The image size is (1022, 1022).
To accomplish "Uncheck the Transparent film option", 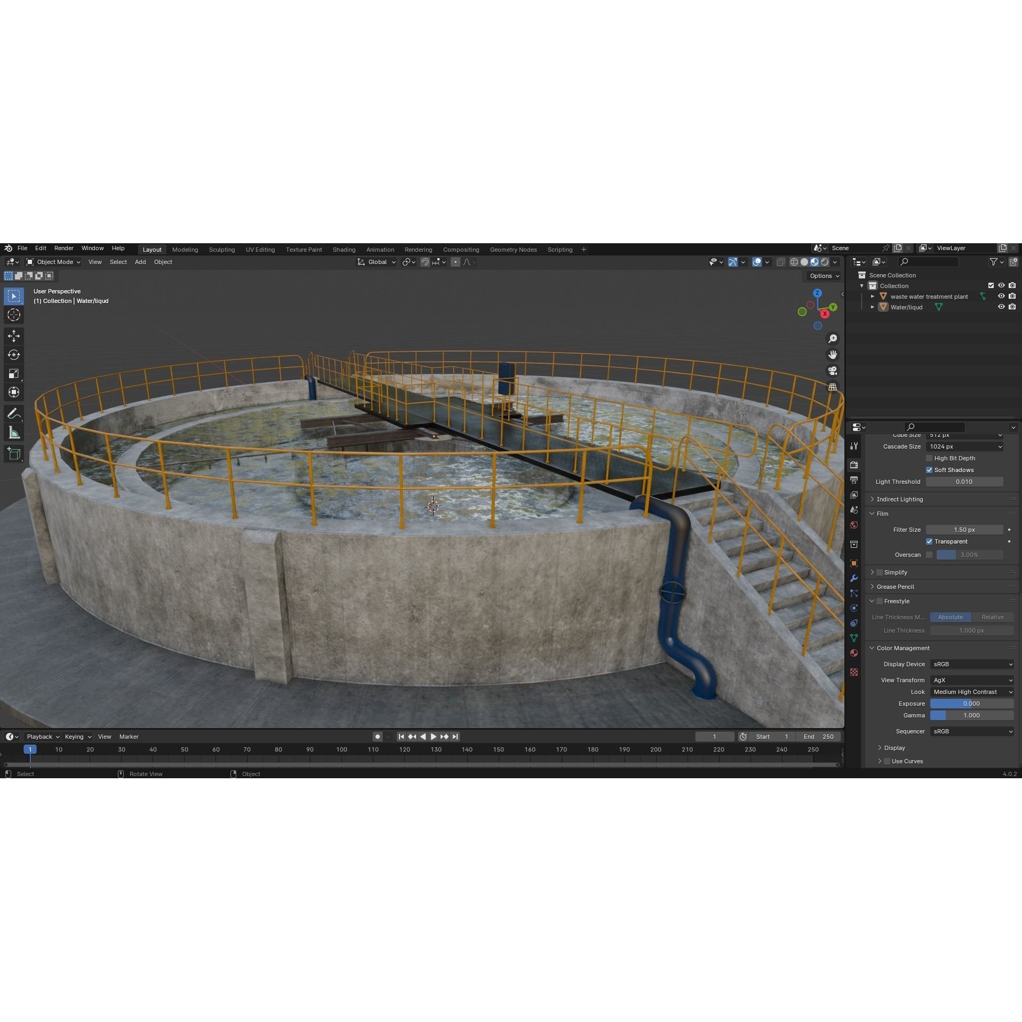I will (930, 541).
